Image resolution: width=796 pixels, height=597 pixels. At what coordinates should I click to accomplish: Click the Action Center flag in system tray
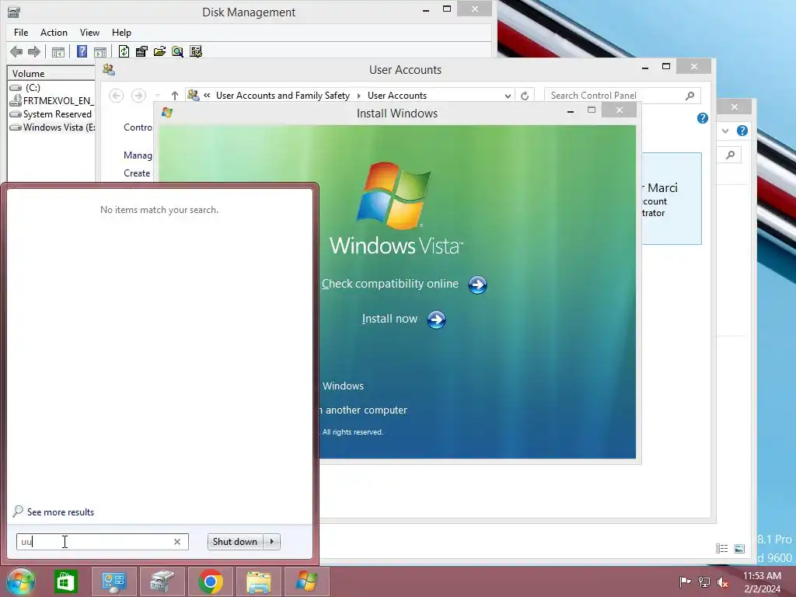click(x=685, y=581)
